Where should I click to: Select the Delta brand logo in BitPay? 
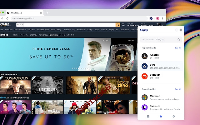(x=144, y=66)
